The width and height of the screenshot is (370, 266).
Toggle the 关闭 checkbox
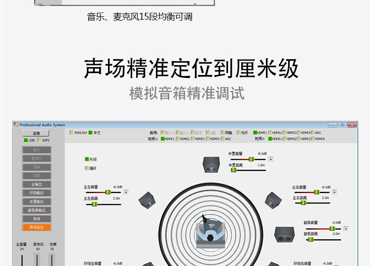pos(87,159)
